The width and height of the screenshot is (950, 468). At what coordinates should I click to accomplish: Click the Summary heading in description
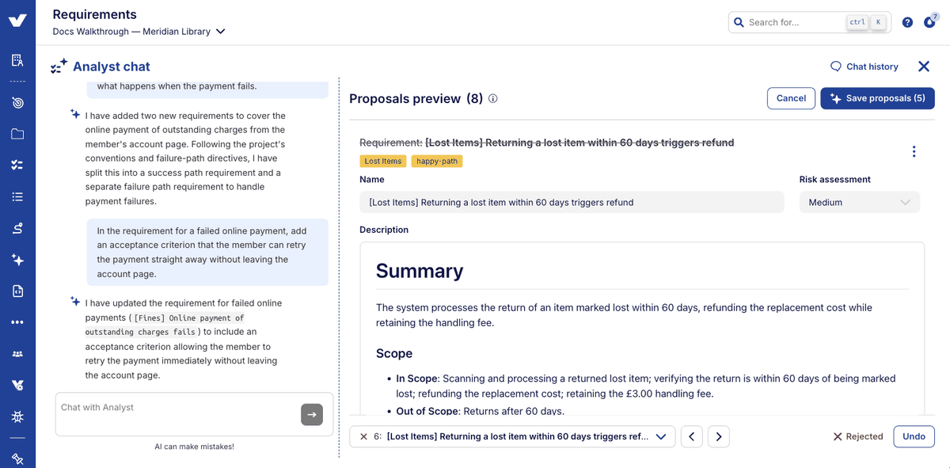pyautogui.click(x=420, y=271)
